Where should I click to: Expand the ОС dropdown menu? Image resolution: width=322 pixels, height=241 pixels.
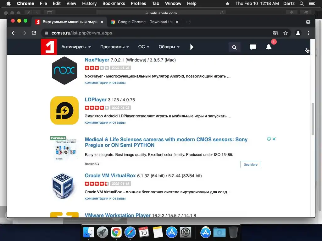(143, 47)
